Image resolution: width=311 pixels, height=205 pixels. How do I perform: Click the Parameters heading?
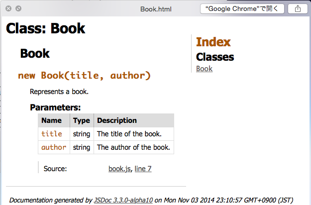click(x=55, y=107)
